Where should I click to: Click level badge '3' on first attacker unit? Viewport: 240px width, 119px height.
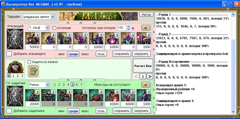click(37, 35)
